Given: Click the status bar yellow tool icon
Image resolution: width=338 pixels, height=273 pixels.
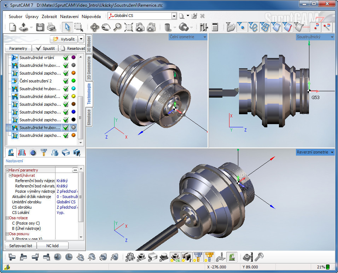Looking at the screenshot, I should pos(7,267).
